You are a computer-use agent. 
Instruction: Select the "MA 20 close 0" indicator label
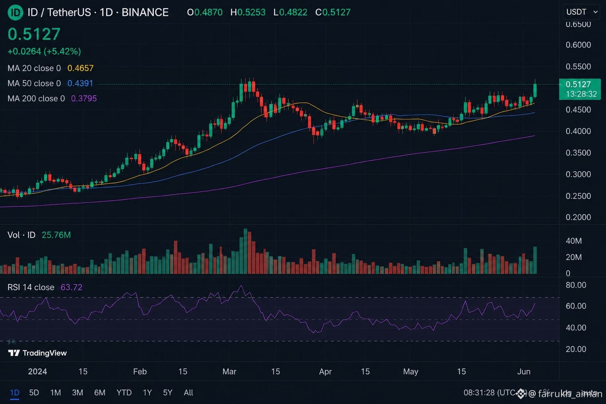34,68
